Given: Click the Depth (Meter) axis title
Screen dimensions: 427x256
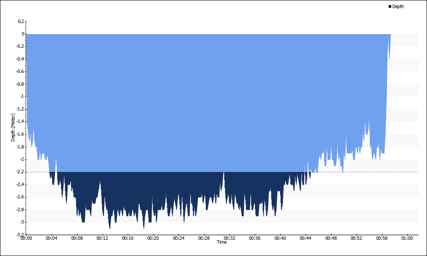Looking at the screenshot, I should (x=13, y=127).
